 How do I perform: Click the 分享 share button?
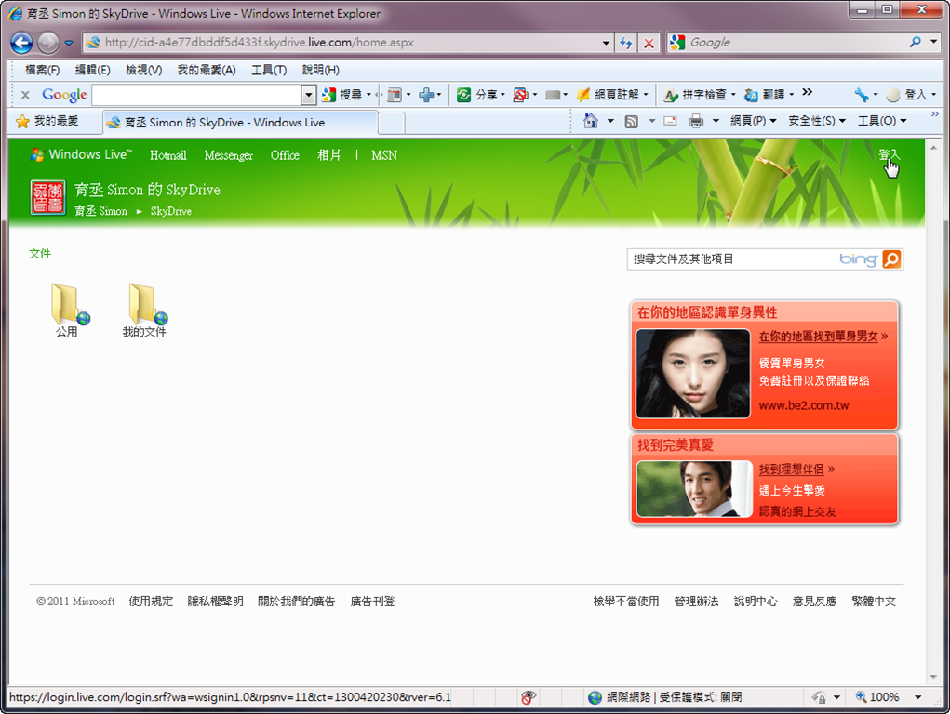(481, 95)
